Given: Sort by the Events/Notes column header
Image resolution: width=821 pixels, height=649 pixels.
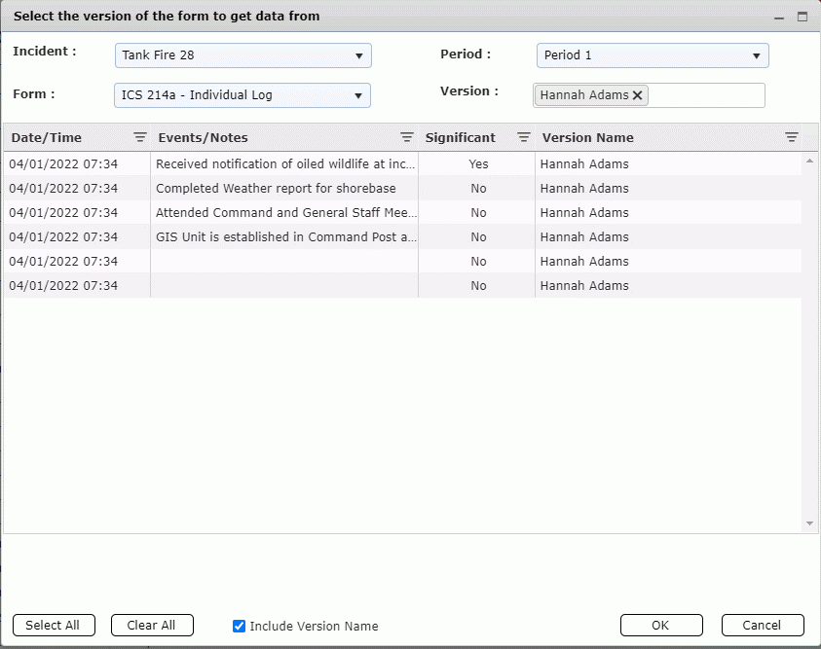Looking at the screenshot, I should coord(204,138).
